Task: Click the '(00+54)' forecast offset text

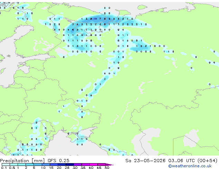Action: tap(207, 161)
